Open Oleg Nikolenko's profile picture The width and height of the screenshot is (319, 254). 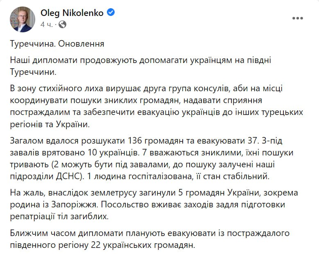point(23,19)
